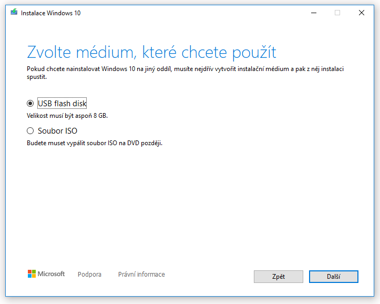Click the Windows 10 setup title bar icon
The image size is (380, 304).
(14, 13)
